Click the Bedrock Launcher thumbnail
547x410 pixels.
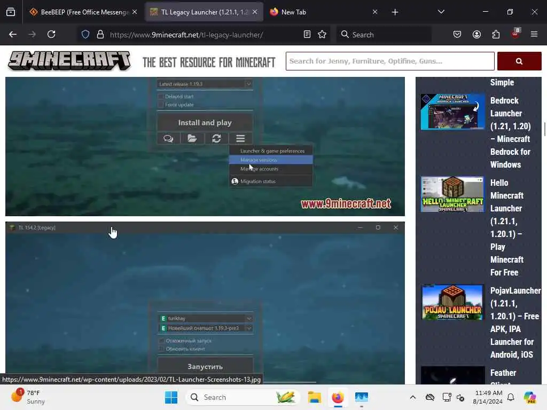[452, 112]
